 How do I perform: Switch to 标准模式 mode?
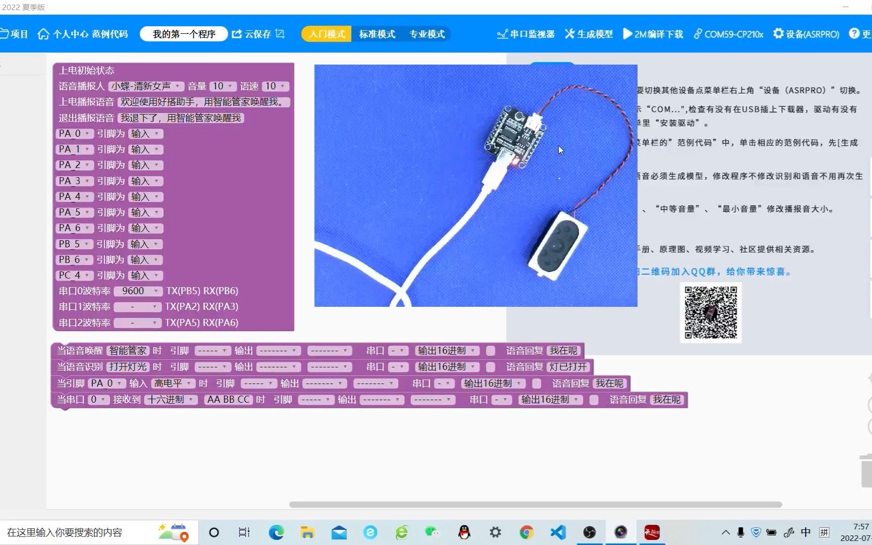tap(377, 34)
